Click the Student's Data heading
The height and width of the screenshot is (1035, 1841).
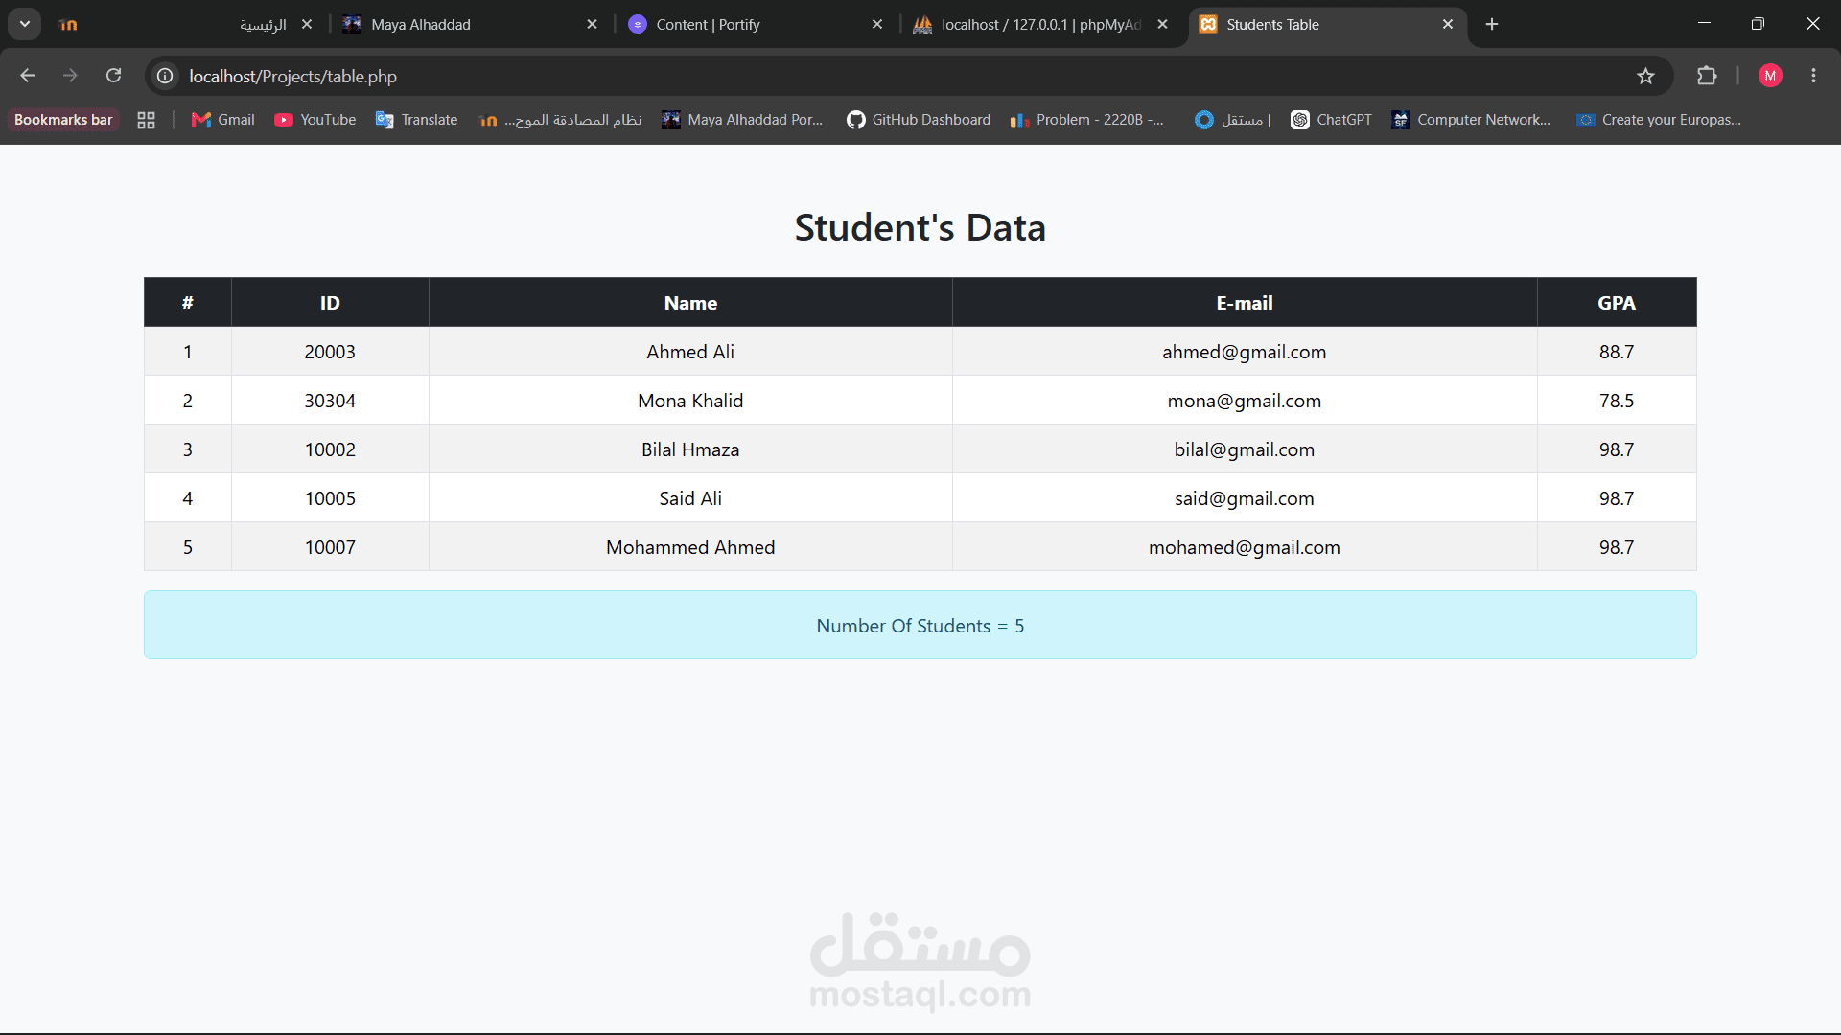pyautogui.click(x=920, y=228)
